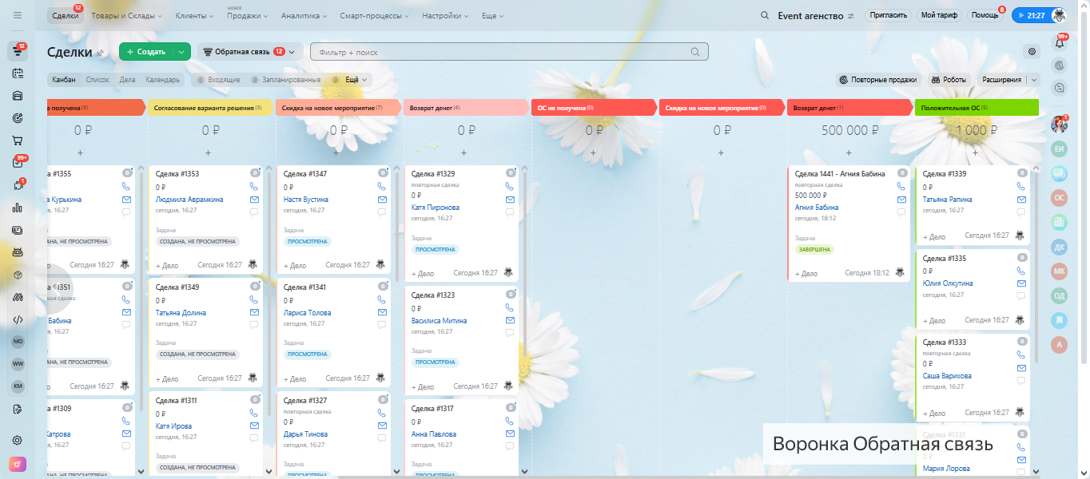Switch to the Список view
Viewport: 1090px width, 479px height.
point(97,80)
